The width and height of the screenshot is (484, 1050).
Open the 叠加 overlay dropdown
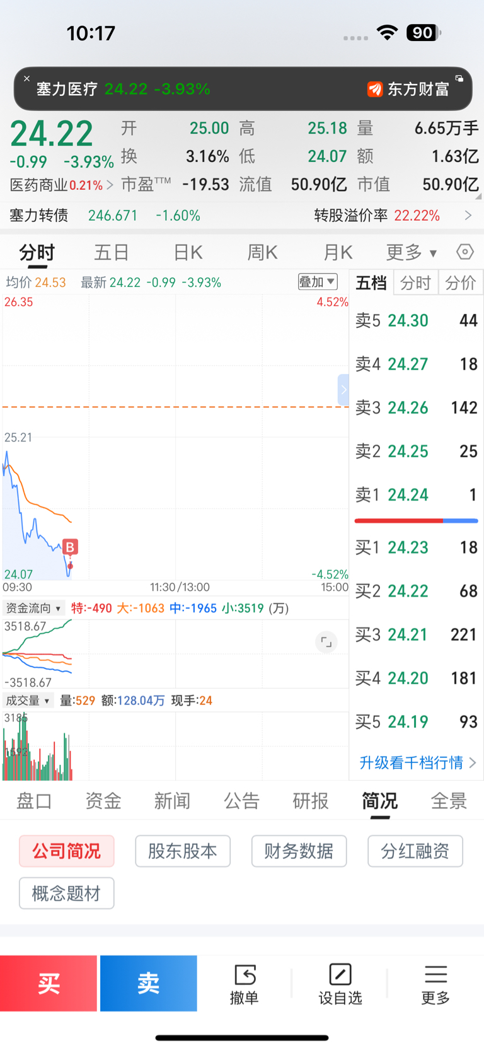[x=318, y=282]
